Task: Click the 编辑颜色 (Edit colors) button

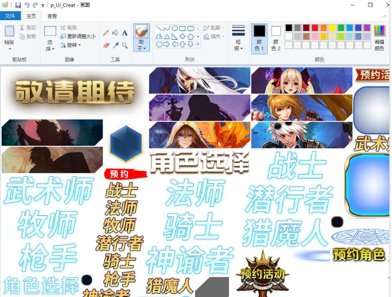Action: click(x=379, y=38)
